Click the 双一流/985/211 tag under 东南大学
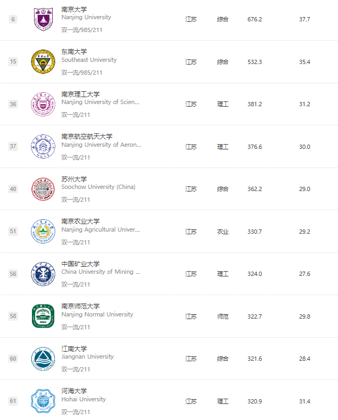The image size is (338, 420). [x=82, y=73]
